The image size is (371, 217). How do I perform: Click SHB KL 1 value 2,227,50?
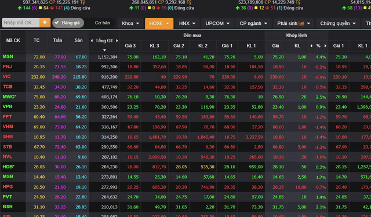pos(254,137)
